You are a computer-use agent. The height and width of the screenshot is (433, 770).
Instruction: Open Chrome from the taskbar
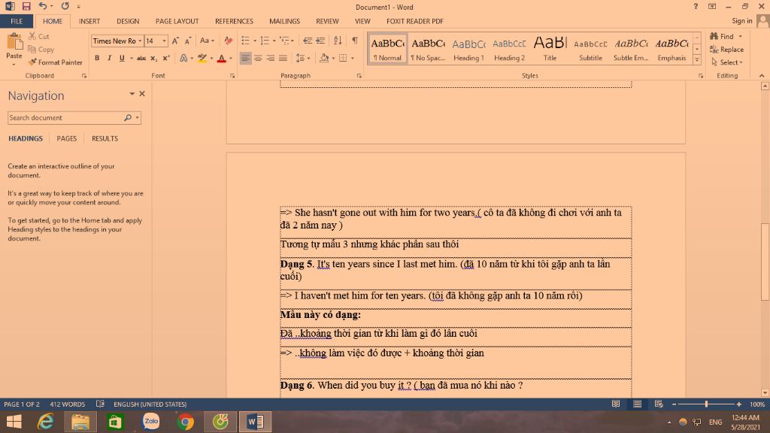tap(186, 422)
